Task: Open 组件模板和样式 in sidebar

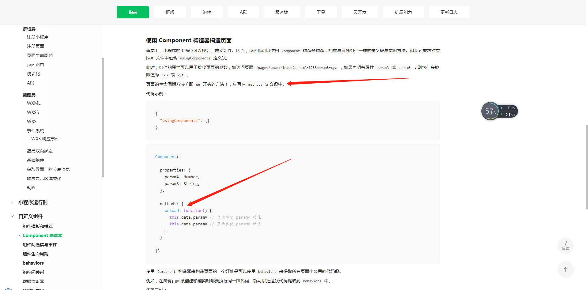Action: (x=38, y=226)
